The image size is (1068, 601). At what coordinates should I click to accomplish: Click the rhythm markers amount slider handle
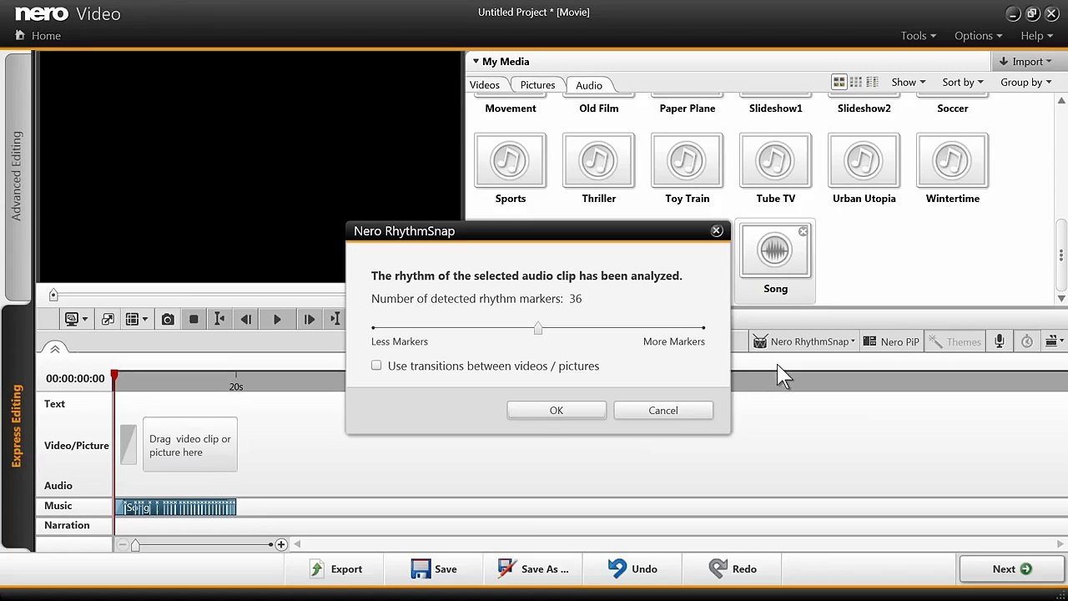[538, 328]
